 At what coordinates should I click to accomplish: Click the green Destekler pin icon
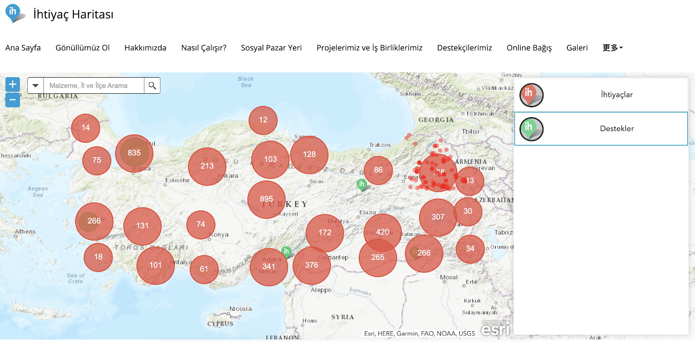click(x=531, y=129)
